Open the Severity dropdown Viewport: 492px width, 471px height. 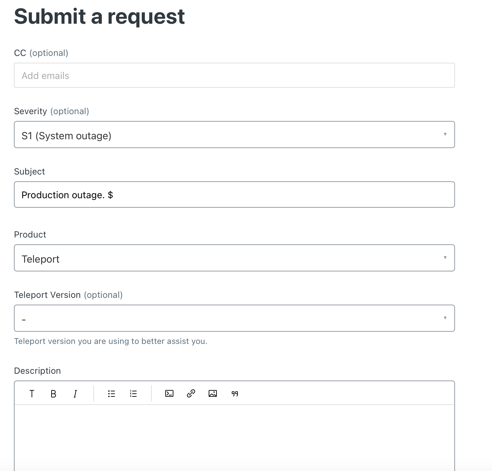point(234,135)
